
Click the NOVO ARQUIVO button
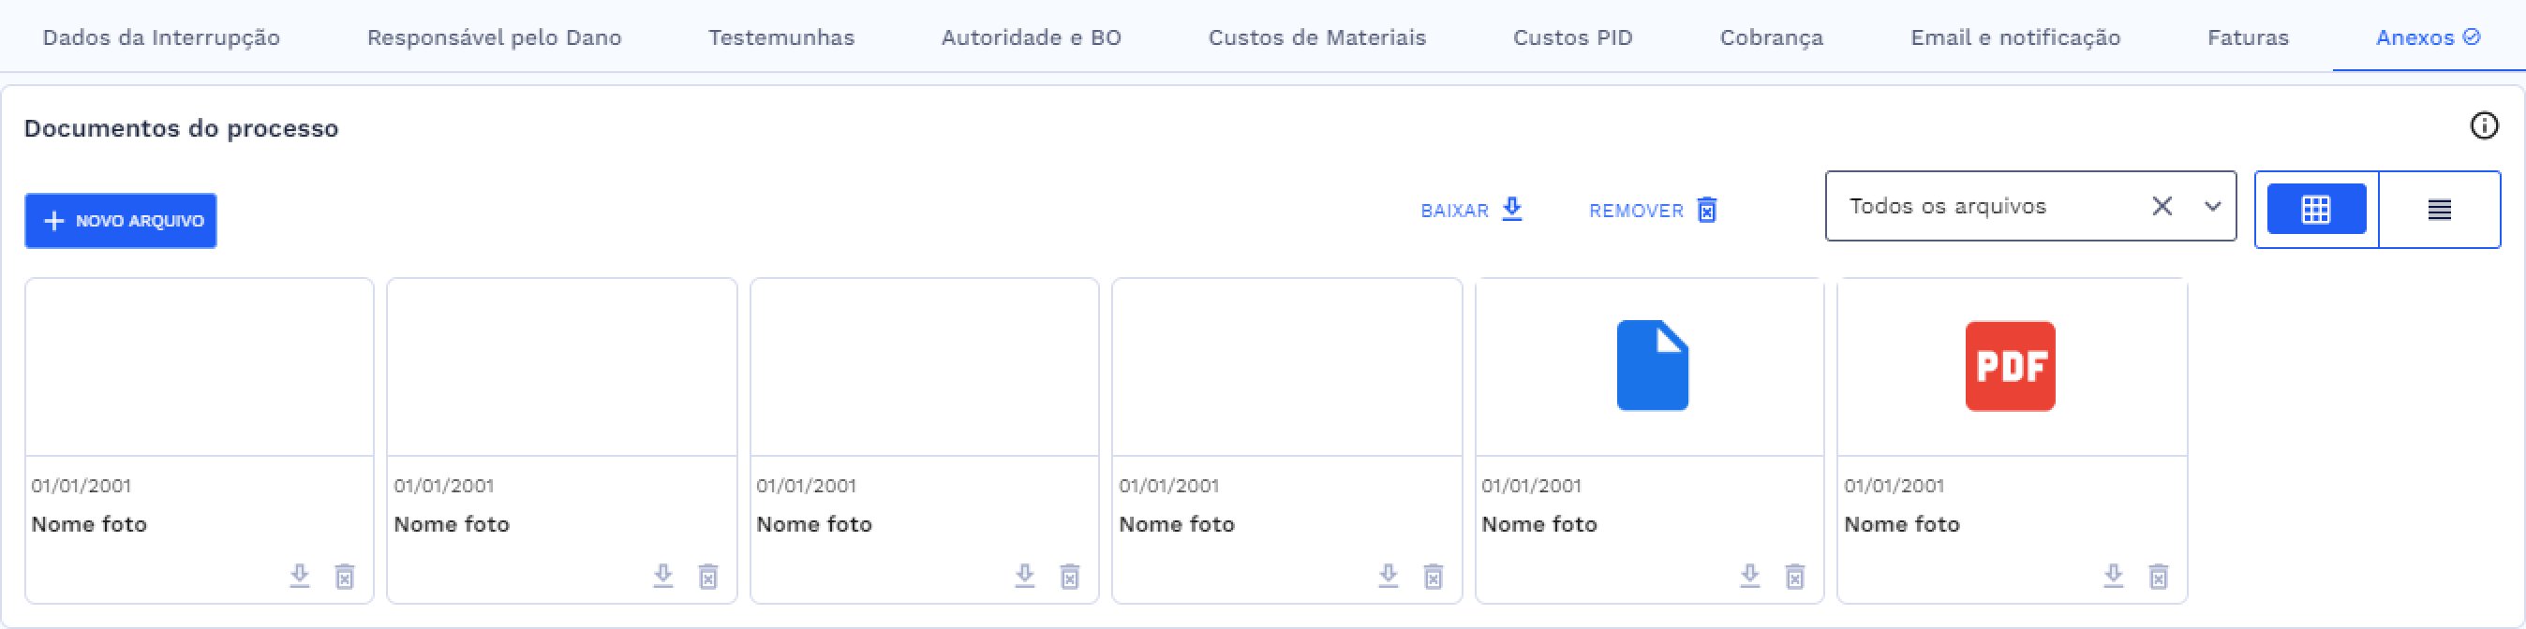pyautogui.click(x=120, y=221)
